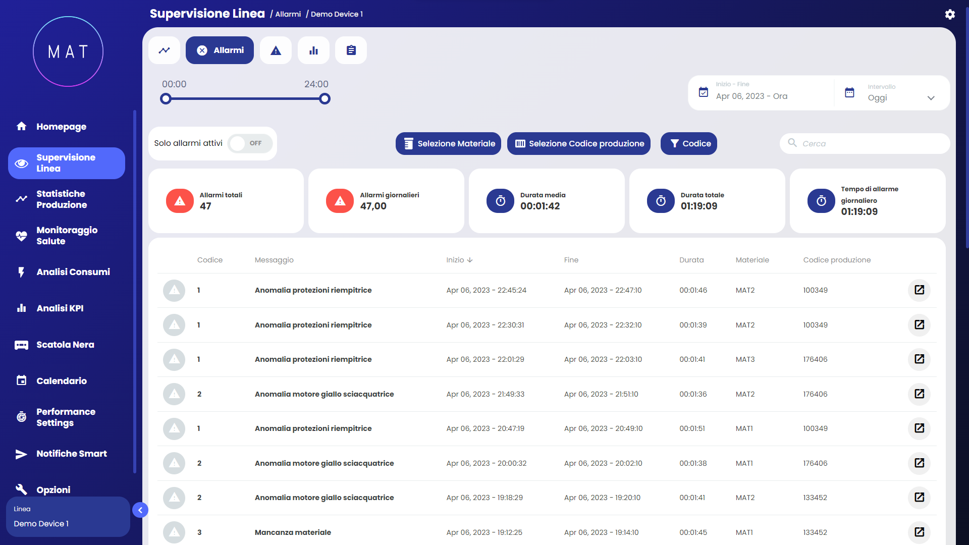The width and height of the screenshot is (969, 545).
Task: Open the bar chart tab
Action: coord(313,50)
